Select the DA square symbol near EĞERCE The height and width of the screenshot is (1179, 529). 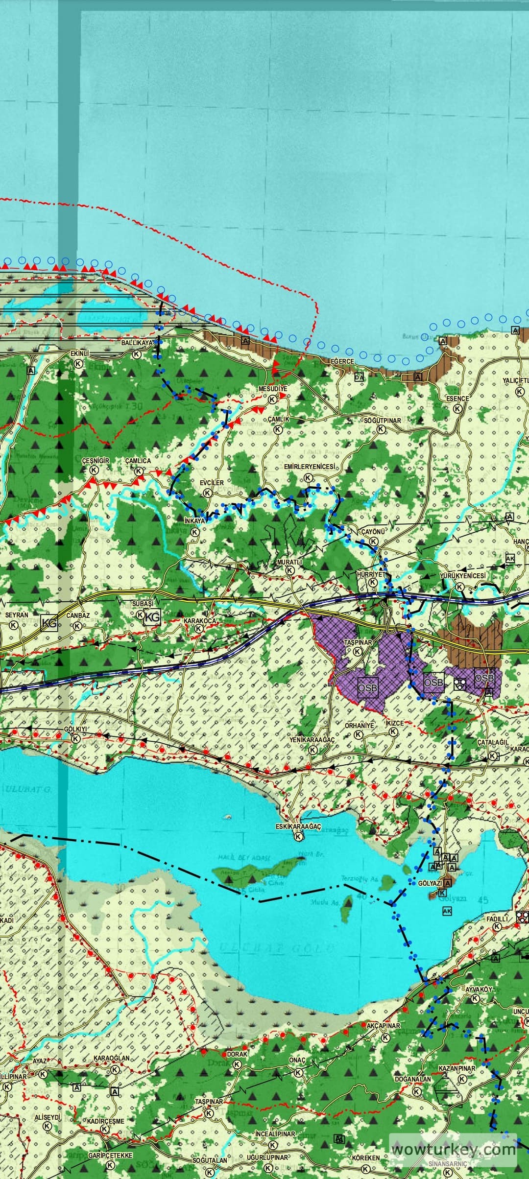pyautogui.click(x=360, y=377)
